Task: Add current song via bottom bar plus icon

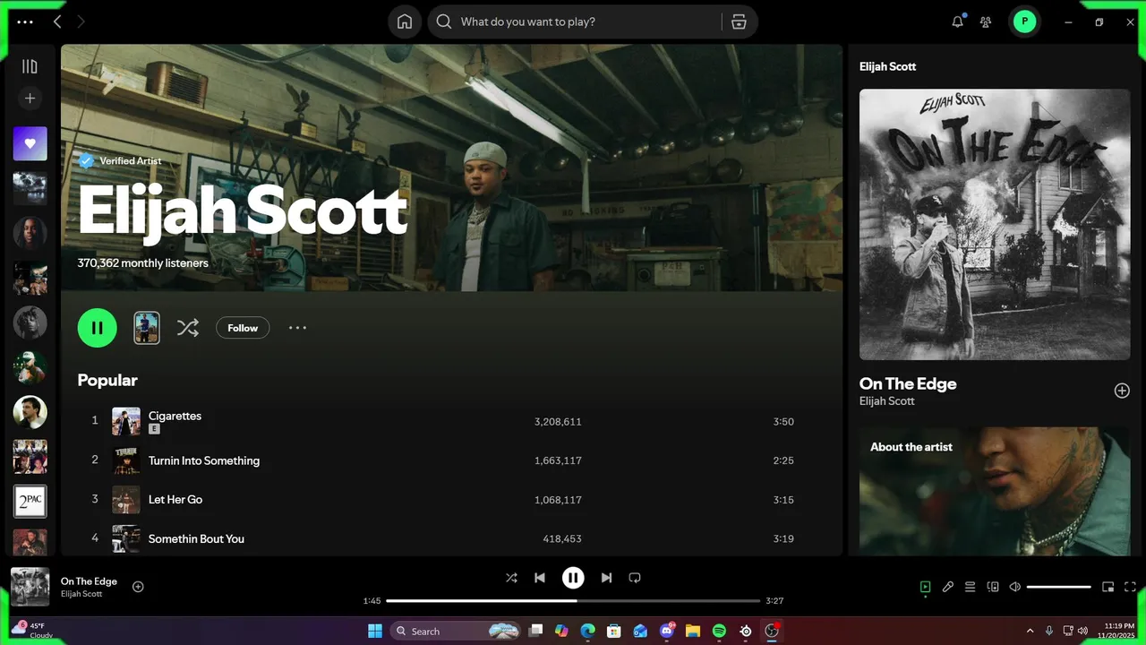Action: 138,587
